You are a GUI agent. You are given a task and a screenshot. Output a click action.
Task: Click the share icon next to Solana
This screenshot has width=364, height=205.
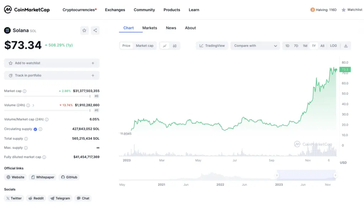click(x=95, y=31)
